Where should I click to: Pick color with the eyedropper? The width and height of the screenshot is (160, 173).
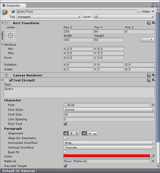coord(153,156)
